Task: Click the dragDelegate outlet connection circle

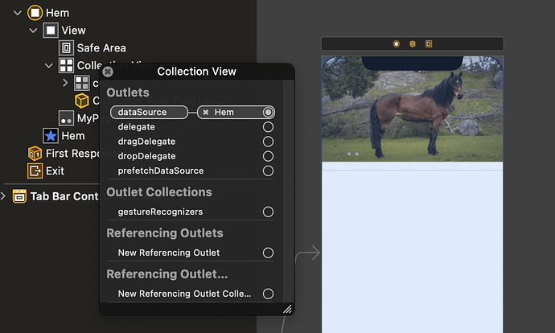Action: tap(268, 142)
